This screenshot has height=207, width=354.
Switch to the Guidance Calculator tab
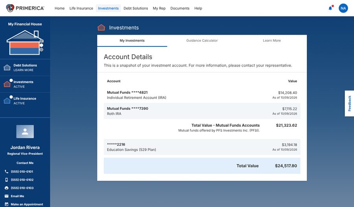(x=202, y=41)
